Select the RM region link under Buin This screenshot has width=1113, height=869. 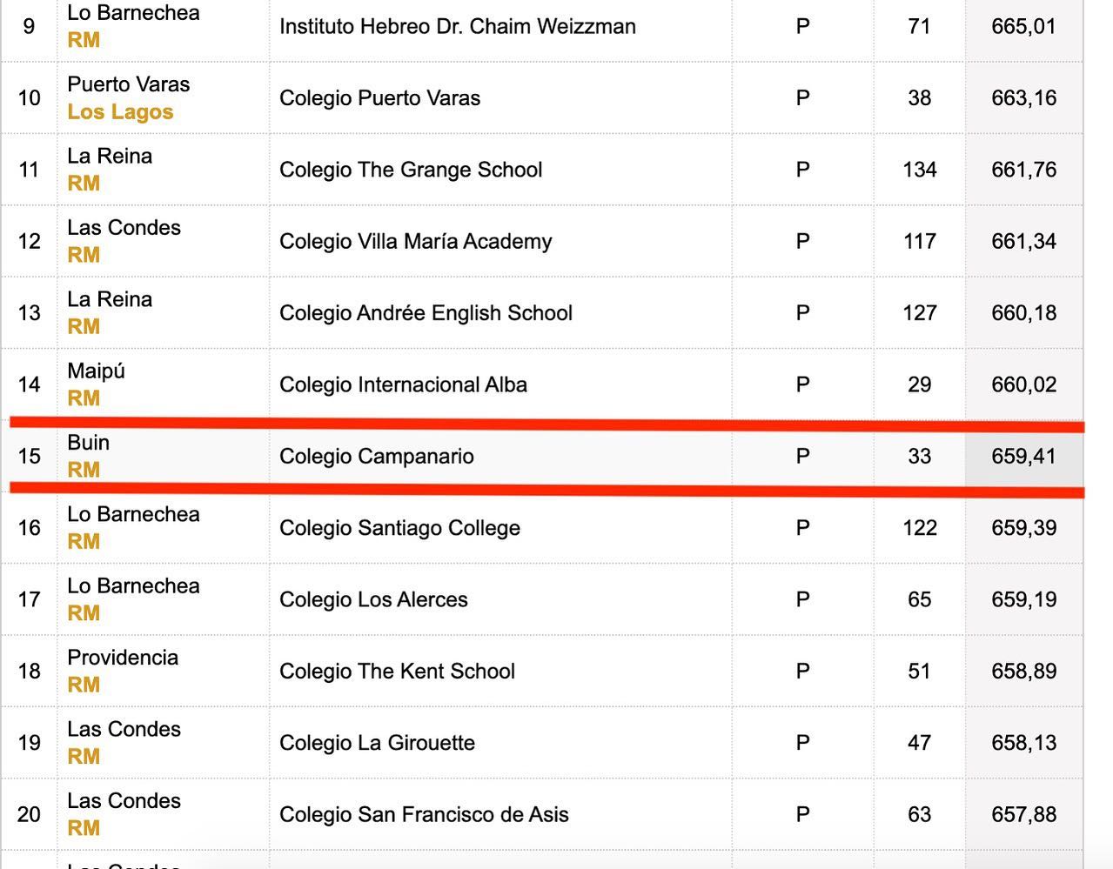click(x=84, y=470)
